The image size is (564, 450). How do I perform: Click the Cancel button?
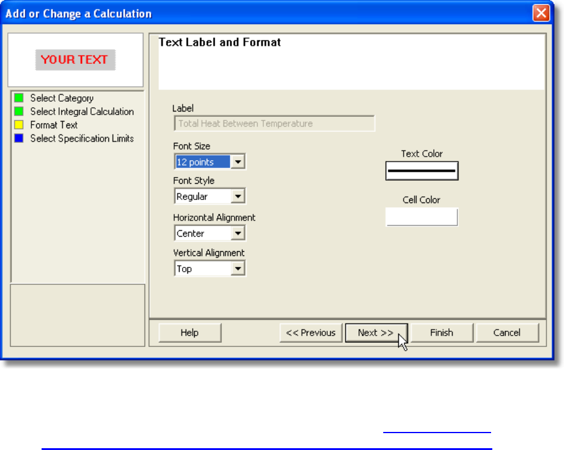507,333
